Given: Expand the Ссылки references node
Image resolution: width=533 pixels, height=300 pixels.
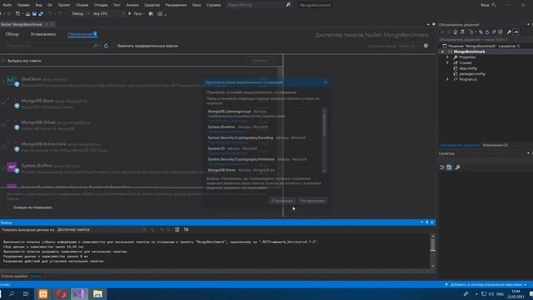Looking at the screenshot, I should [x=447, y=63].
